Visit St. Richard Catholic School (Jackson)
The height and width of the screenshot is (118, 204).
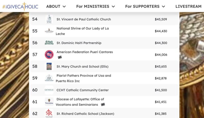85,114
